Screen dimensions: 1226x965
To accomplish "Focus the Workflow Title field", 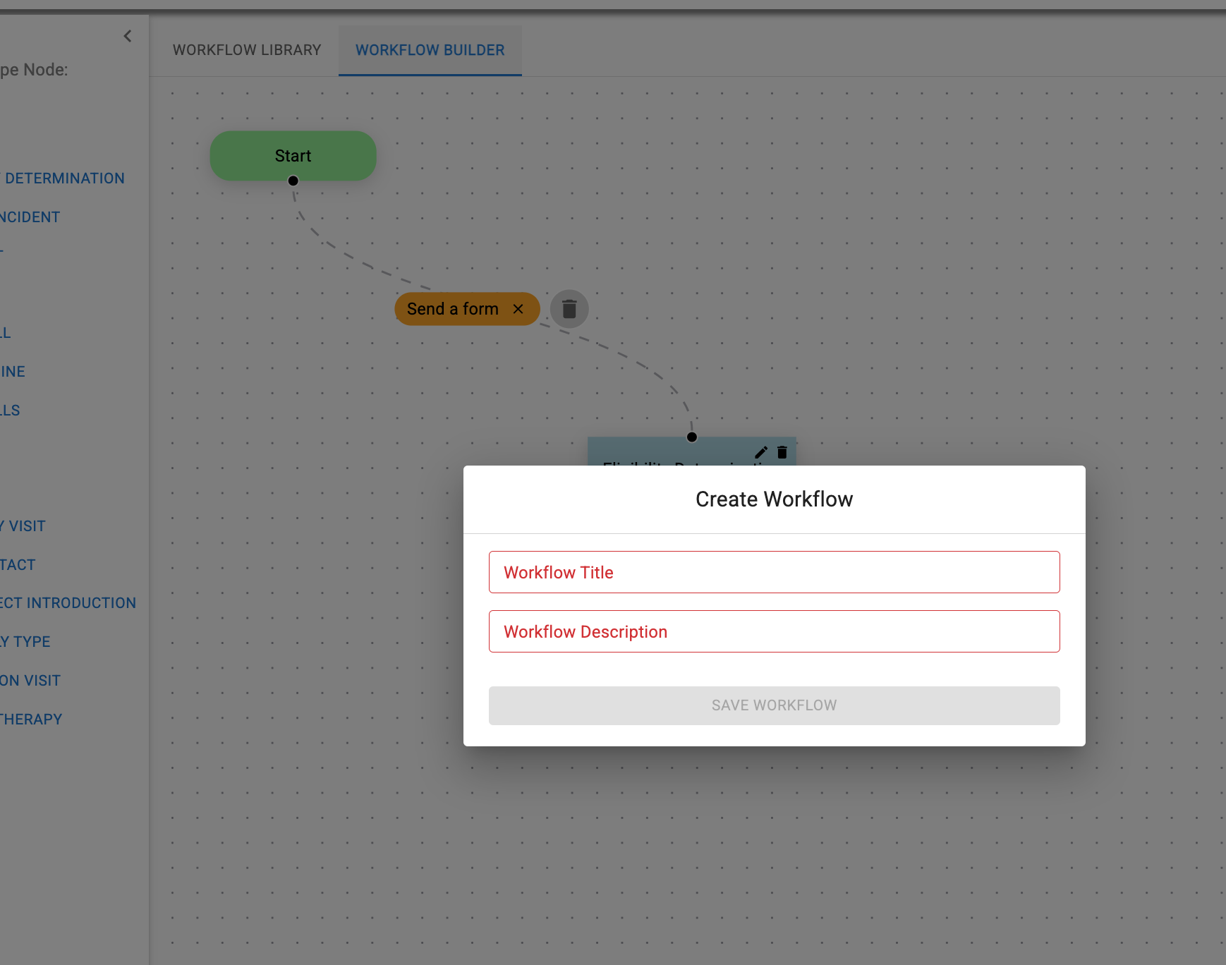I will [774, 572].
